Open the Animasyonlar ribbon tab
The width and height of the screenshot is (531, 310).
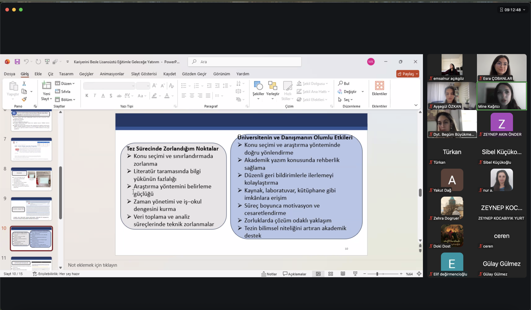(112, 74)
